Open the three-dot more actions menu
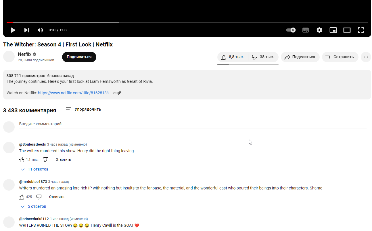Viewport: 372px width, 231px height. [x=366, y=57]
